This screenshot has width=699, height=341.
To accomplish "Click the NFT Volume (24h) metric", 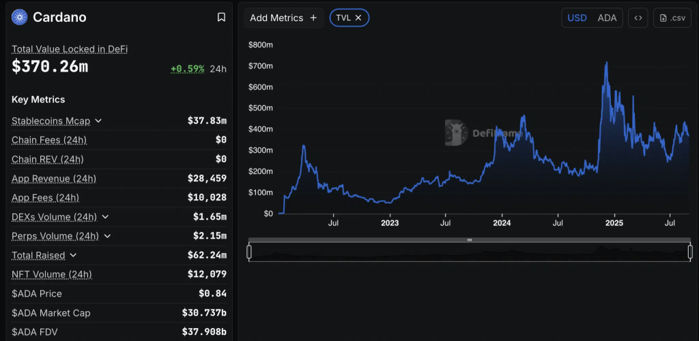I will coord(52,274).
